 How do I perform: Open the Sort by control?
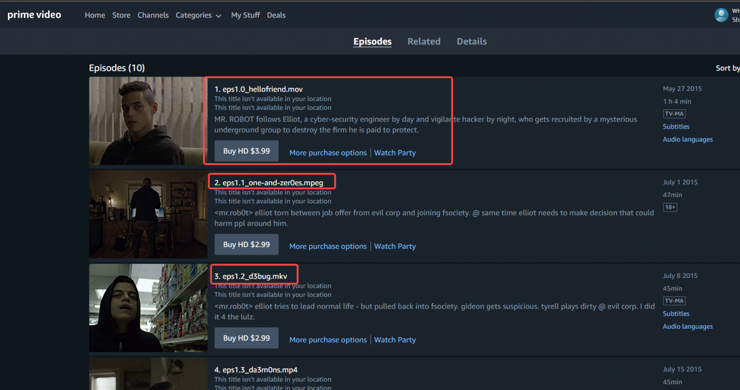pos(728,68)
